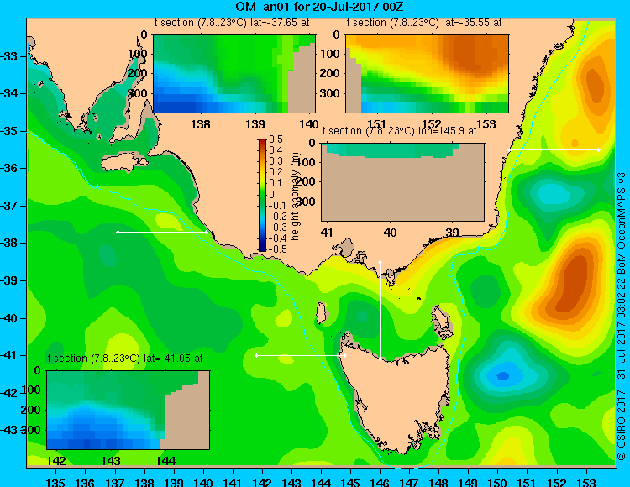
Task: Click longitude label 143 in the lat=-41.05 inset
Action: click(x=111, y=461)
